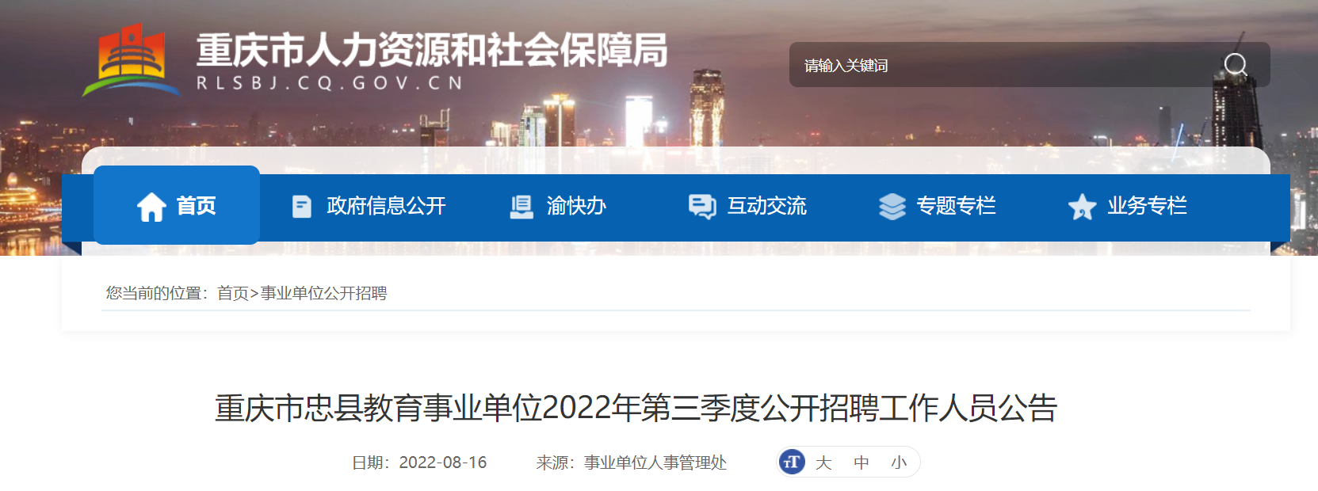Click the round tT font size icon
Image resolution: width=1318 pixels, height=491 pixels.
click(792, 462)
